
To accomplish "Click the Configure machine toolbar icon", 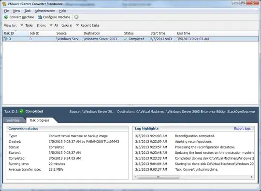I will (x=40, y=17).
